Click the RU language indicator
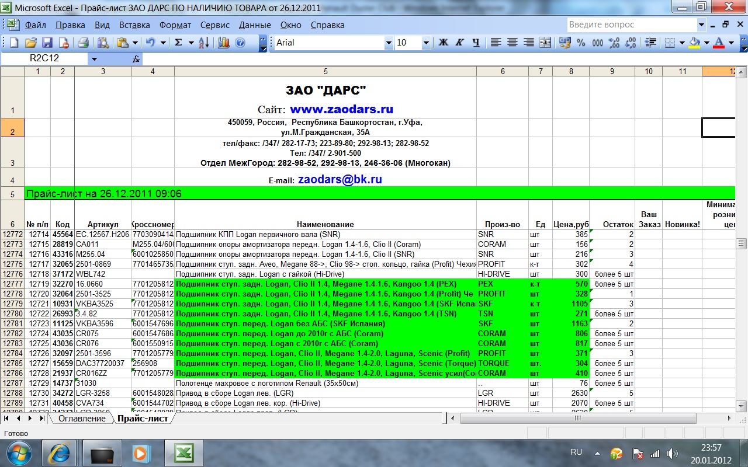This screenshot has height=467, width=748. pyautogui.click(x=576, y=452)
